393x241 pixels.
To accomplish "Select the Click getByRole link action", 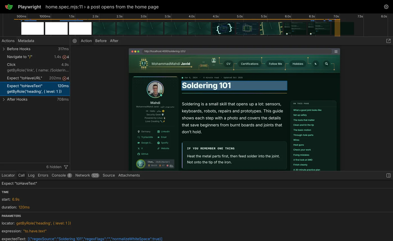I will pyautogui.click(x=35, y=68).
